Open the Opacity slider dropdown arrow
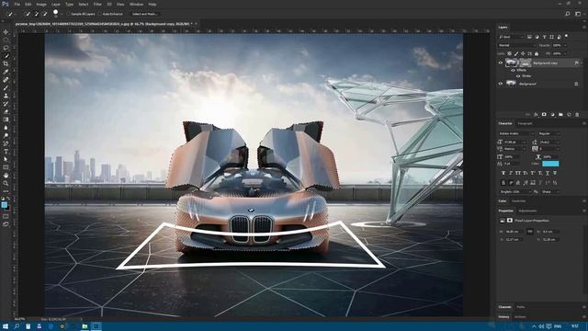Image resolution: width=588 pixels, height=331 pixels. (x=565, y=45)
